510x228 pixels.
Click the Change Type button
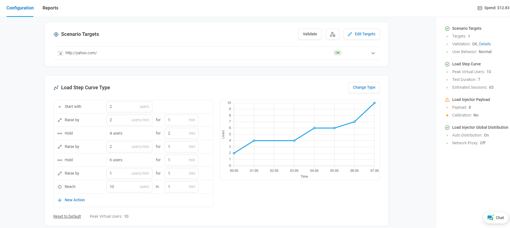pyautogui.click(x=364, y=88)
